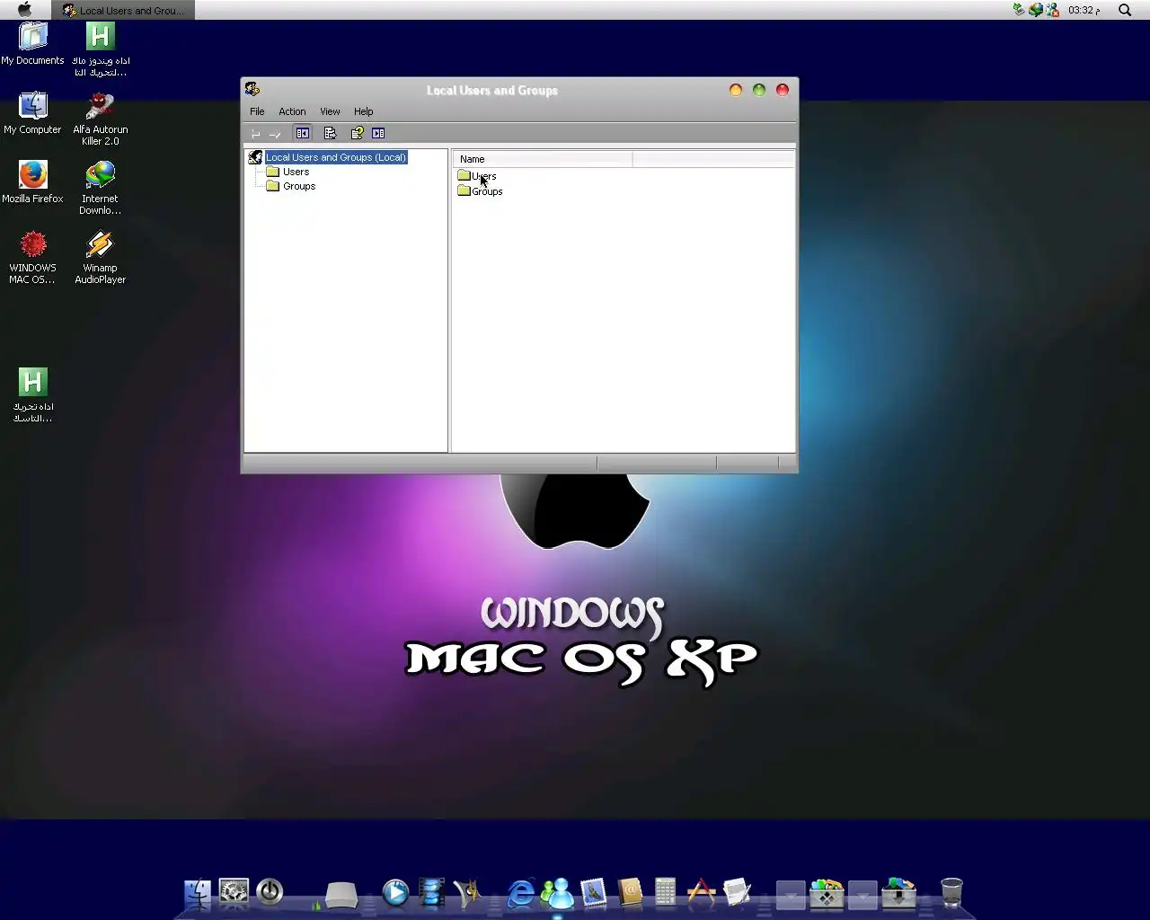Screen dimensions: 1150x920
Task: Click the Internet Download Manager tray icon
Action: pyautogui.click(x=1035, y=10)
